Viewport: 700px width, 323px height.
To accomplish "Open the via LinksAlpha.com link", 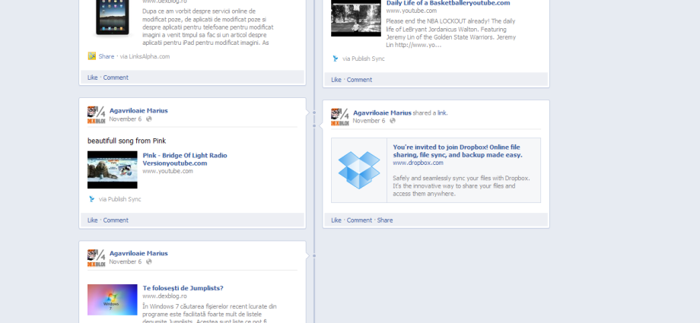I will [x=145, y=57].
